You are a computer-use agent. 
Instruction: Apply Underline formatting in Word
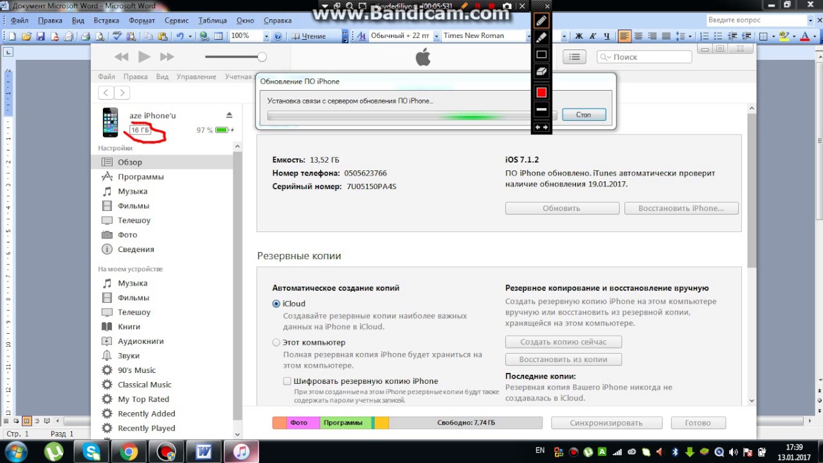[x=606, y=36]
